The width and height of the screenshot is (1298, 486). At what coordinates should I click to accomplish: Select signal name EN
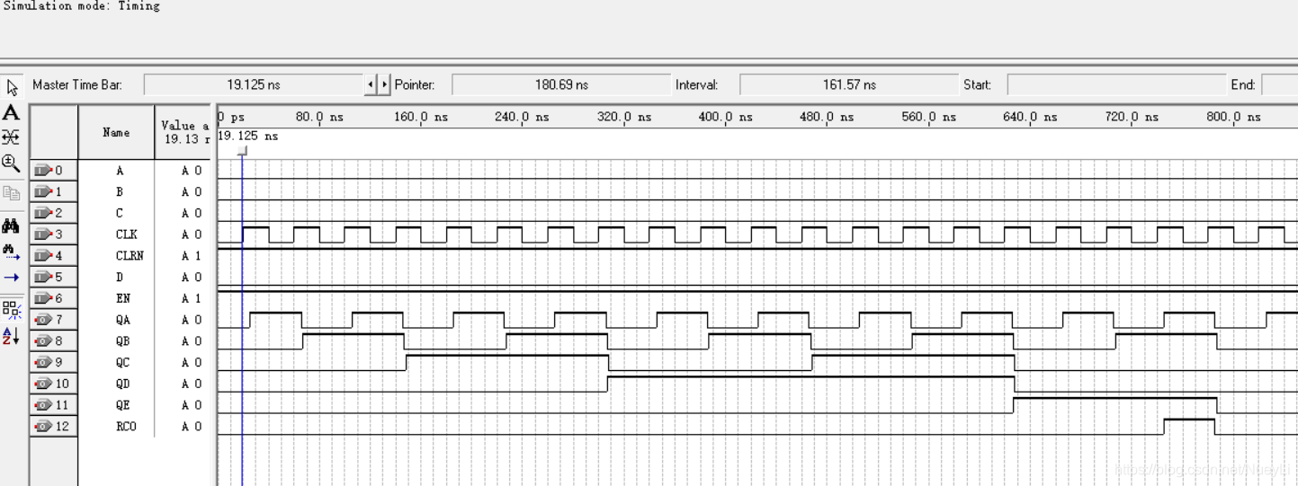coord(122,298)
